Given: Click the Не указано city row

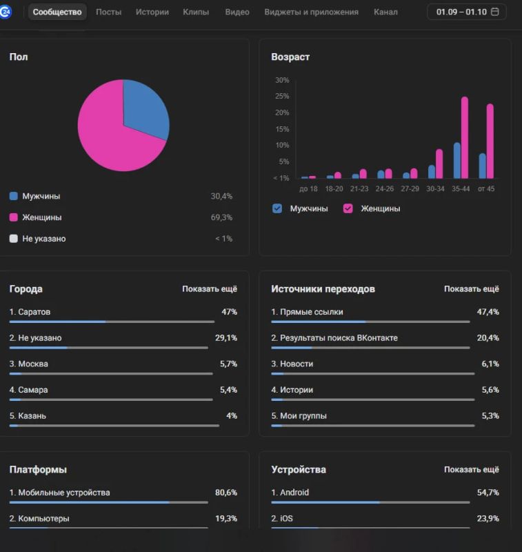Looking at the screenshot, I should [123, 341].
